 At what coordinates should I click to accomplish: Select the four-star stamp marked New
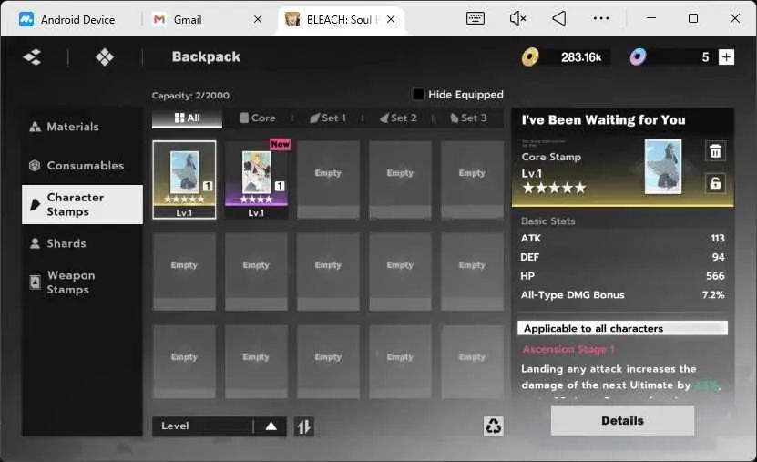pyautogui.click(x=256, y=180)
